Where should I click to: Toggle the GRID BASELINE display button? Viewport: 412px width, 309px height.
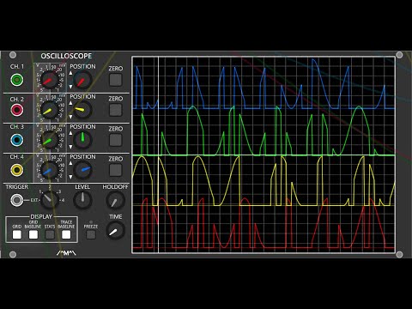pyautogui.click(x=33, y=234)
